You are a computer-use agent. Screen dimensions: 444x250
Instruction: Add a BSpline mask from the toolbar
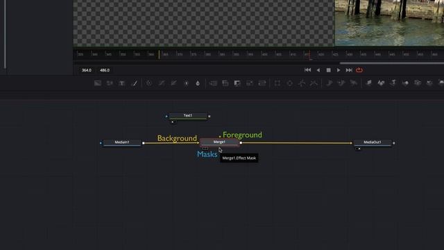(314, 83)
